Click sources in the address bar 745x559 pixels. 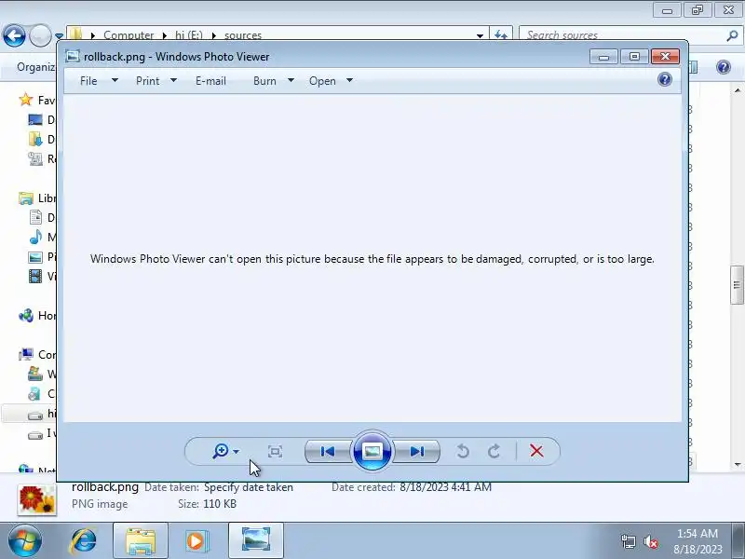(x=243, y=35)
